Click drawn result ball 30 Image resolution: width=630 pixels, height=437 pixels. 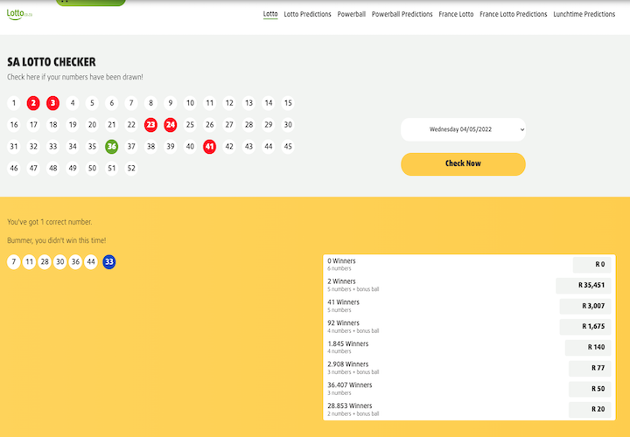coord(59,262)
